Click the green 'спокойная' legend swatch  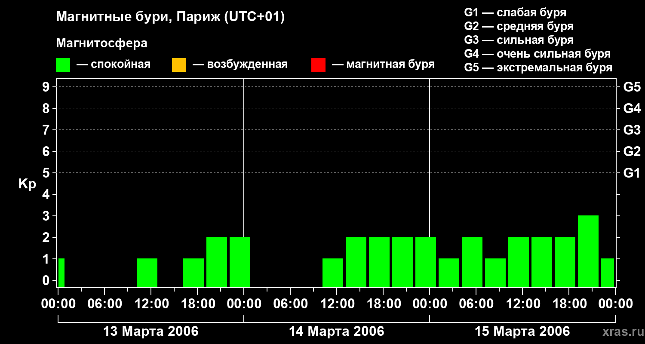[63, 65]
